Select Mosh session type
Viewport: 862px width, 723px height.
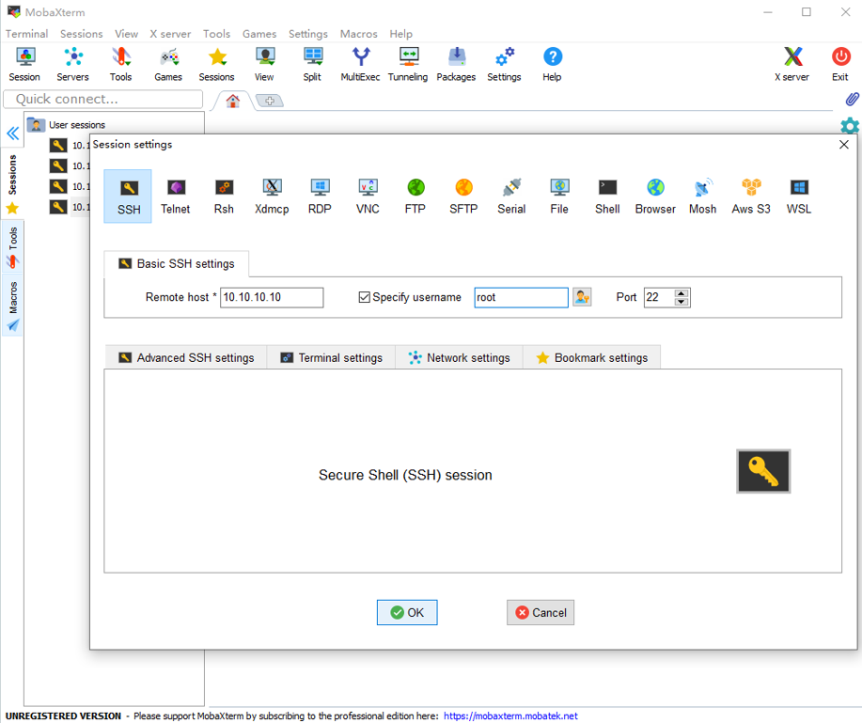coord(702,196)
